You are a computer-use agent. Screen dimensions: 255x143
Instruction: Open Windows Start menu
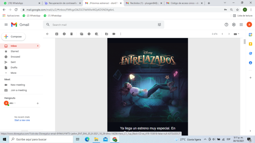click(4, 139)
